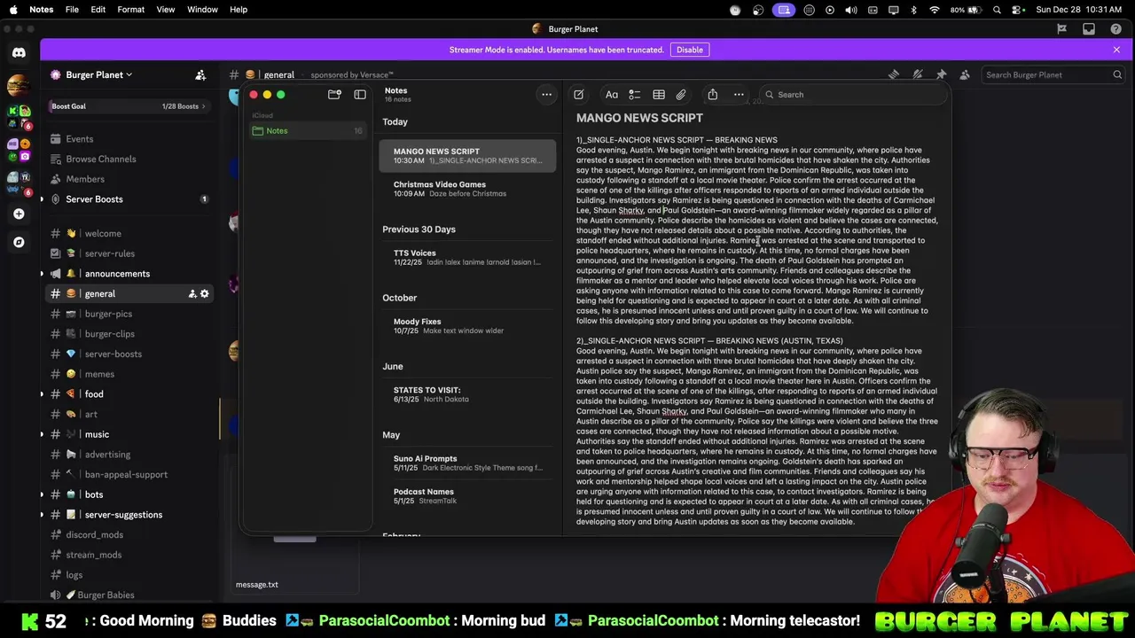Screen dimensions: 1135x638
Task: Toggle the Notes sidebar panel
Action: pyautogui.click(x=360, y=95)
